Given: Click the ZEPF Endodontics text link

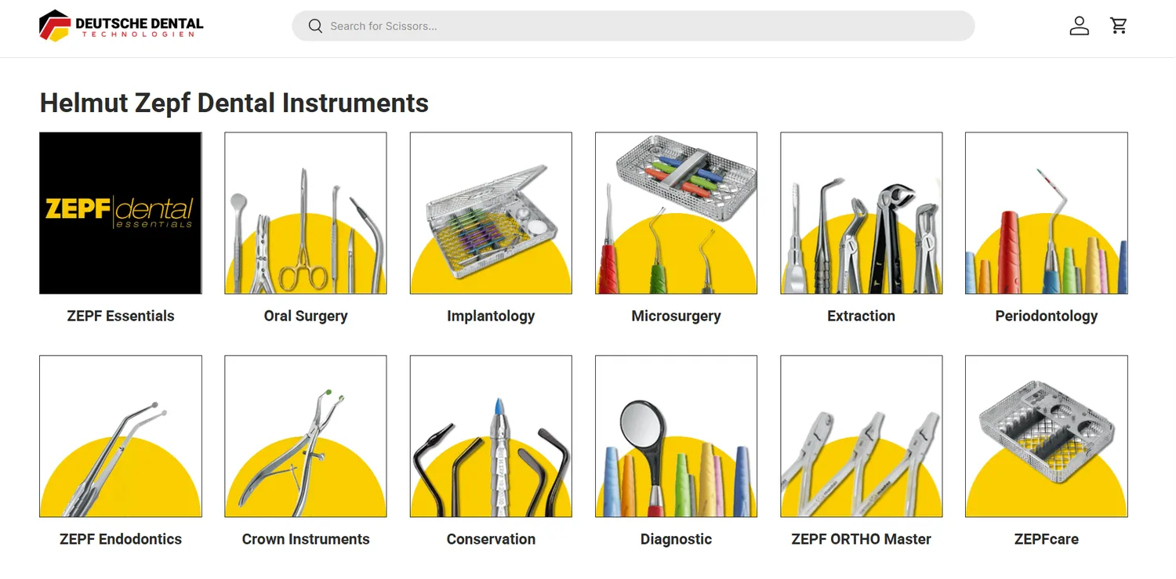Looking at the screenshot, I should click(121, 539).
